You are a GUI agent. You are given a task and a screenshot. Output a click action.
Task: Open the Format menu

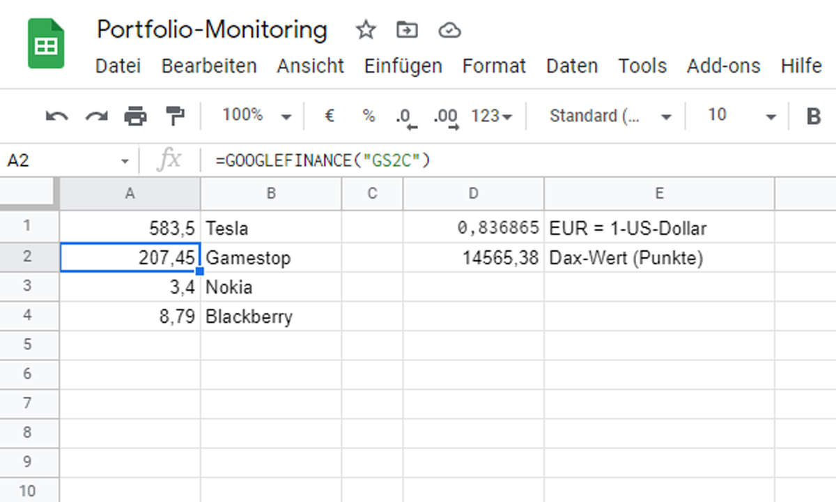pos(494,66)
